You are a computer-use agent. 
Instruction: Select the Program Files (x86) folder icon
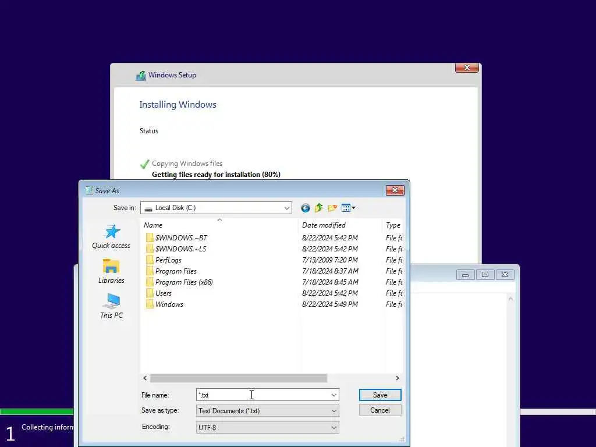(x=150, y=282)
